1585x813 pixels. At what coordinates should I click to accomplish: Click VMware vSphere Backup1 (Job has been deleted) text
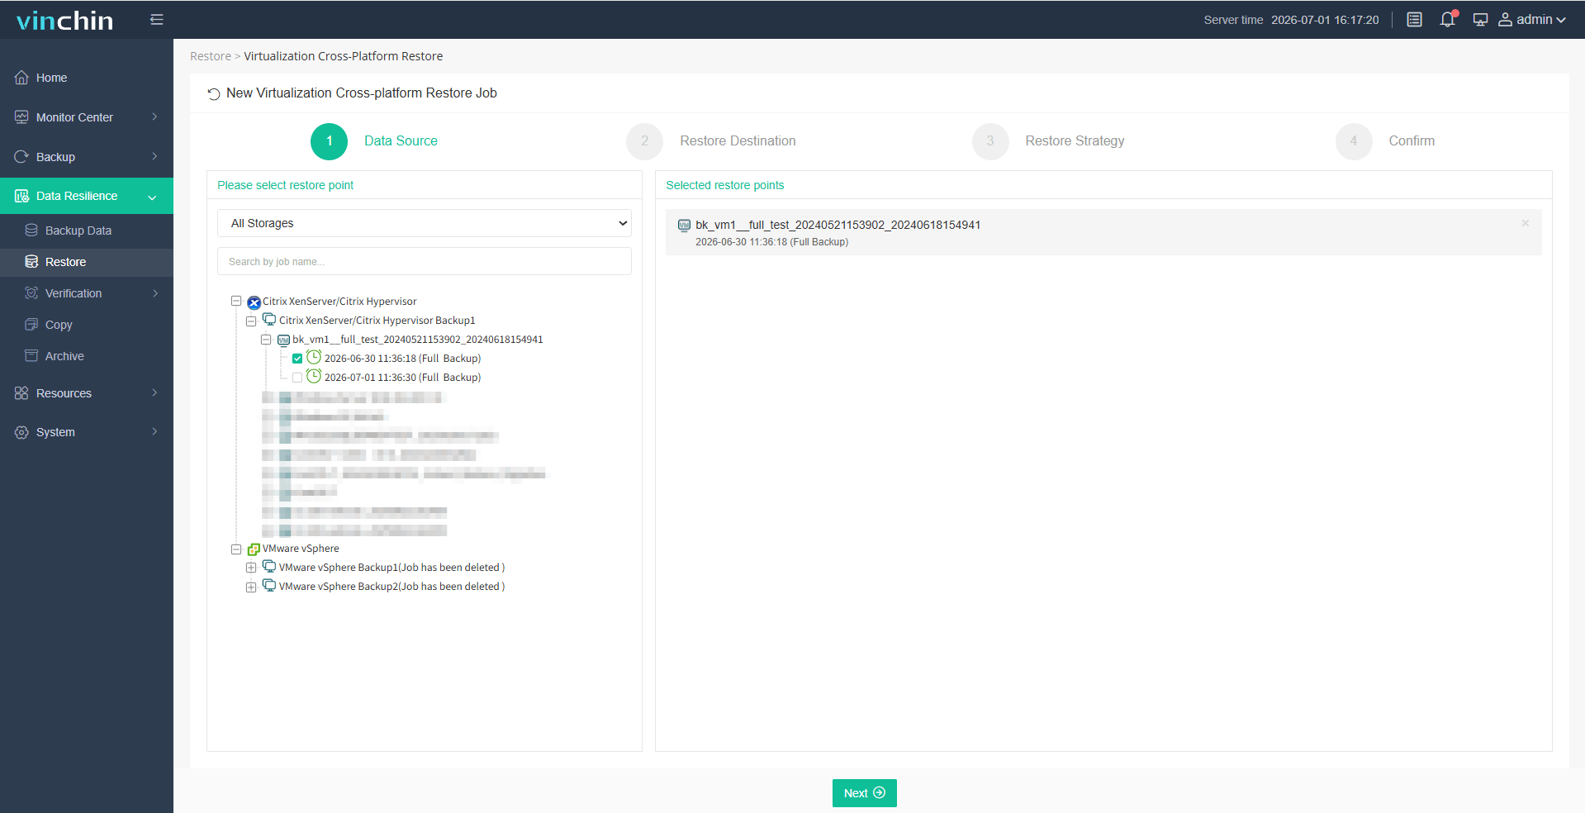click(x=392, y=568)
